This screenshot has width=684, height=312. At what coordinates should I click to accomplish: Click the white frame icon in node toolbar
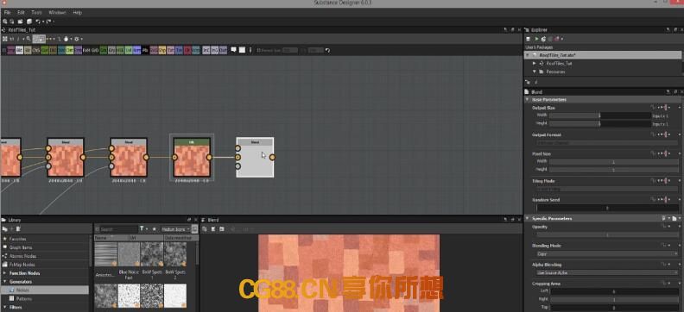(242, 50)
